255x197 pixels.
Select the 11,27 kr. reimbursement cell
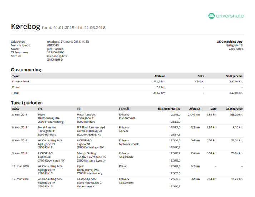pyautogui.click(x=237, y=179)
